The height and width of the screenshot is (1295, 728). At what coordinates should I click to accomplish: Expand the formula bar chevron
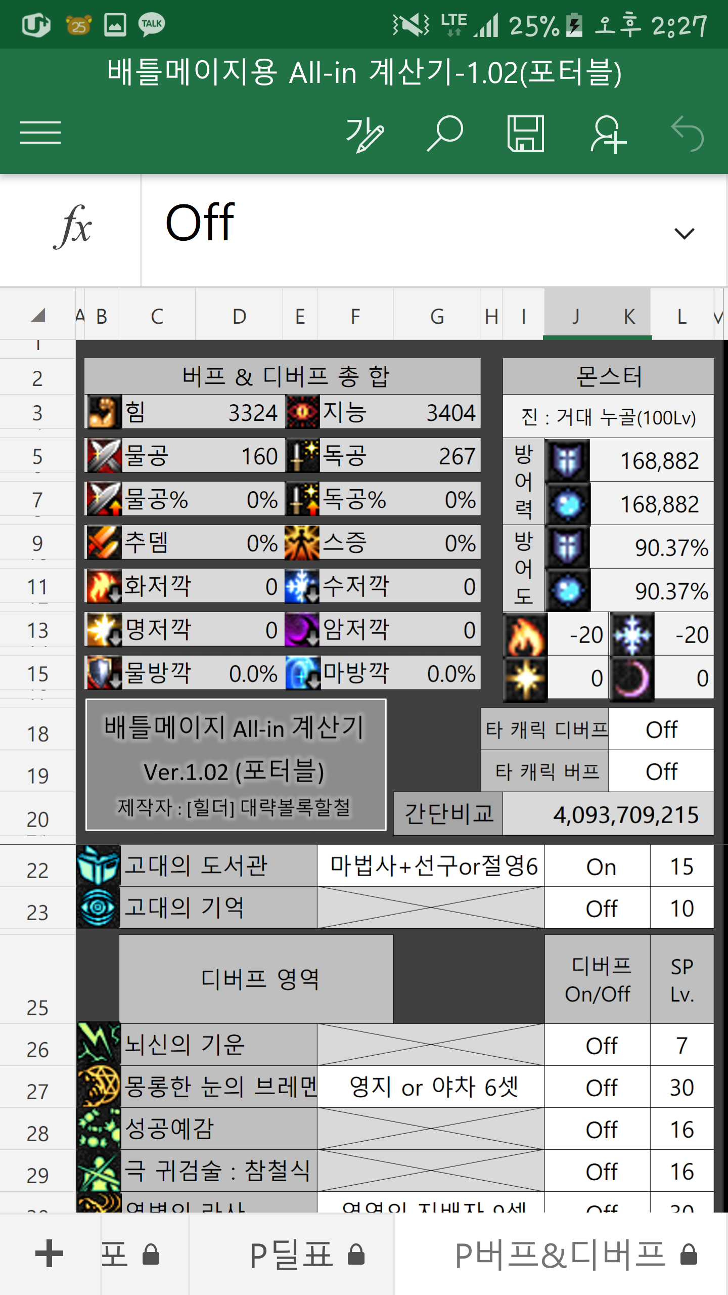coord(684,234)
